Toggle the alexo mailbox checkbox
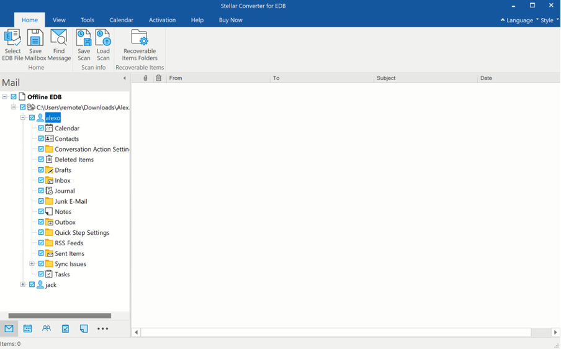Screen dimensions: 561x349 coord(32,117)
